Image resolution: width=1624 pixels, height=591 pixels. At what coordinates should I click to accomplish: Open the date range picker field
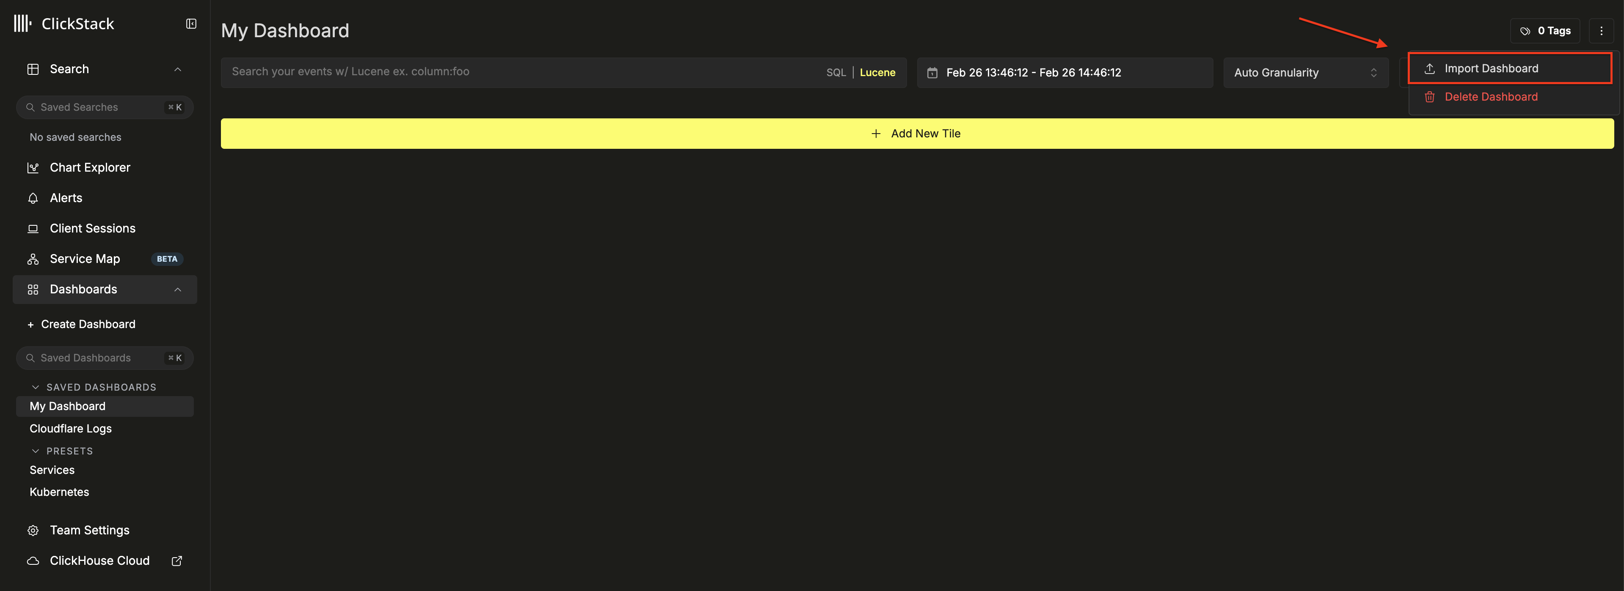click(x=1064, y=72)
